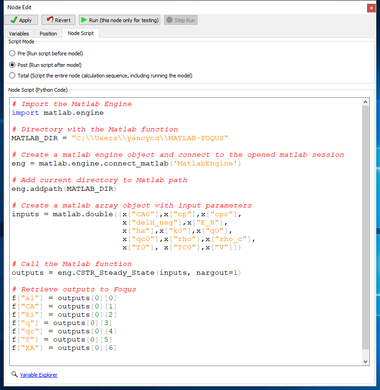This screenshot has width=380, height=390.
Task: Open the Node Script tab
Action: point(81,33)
